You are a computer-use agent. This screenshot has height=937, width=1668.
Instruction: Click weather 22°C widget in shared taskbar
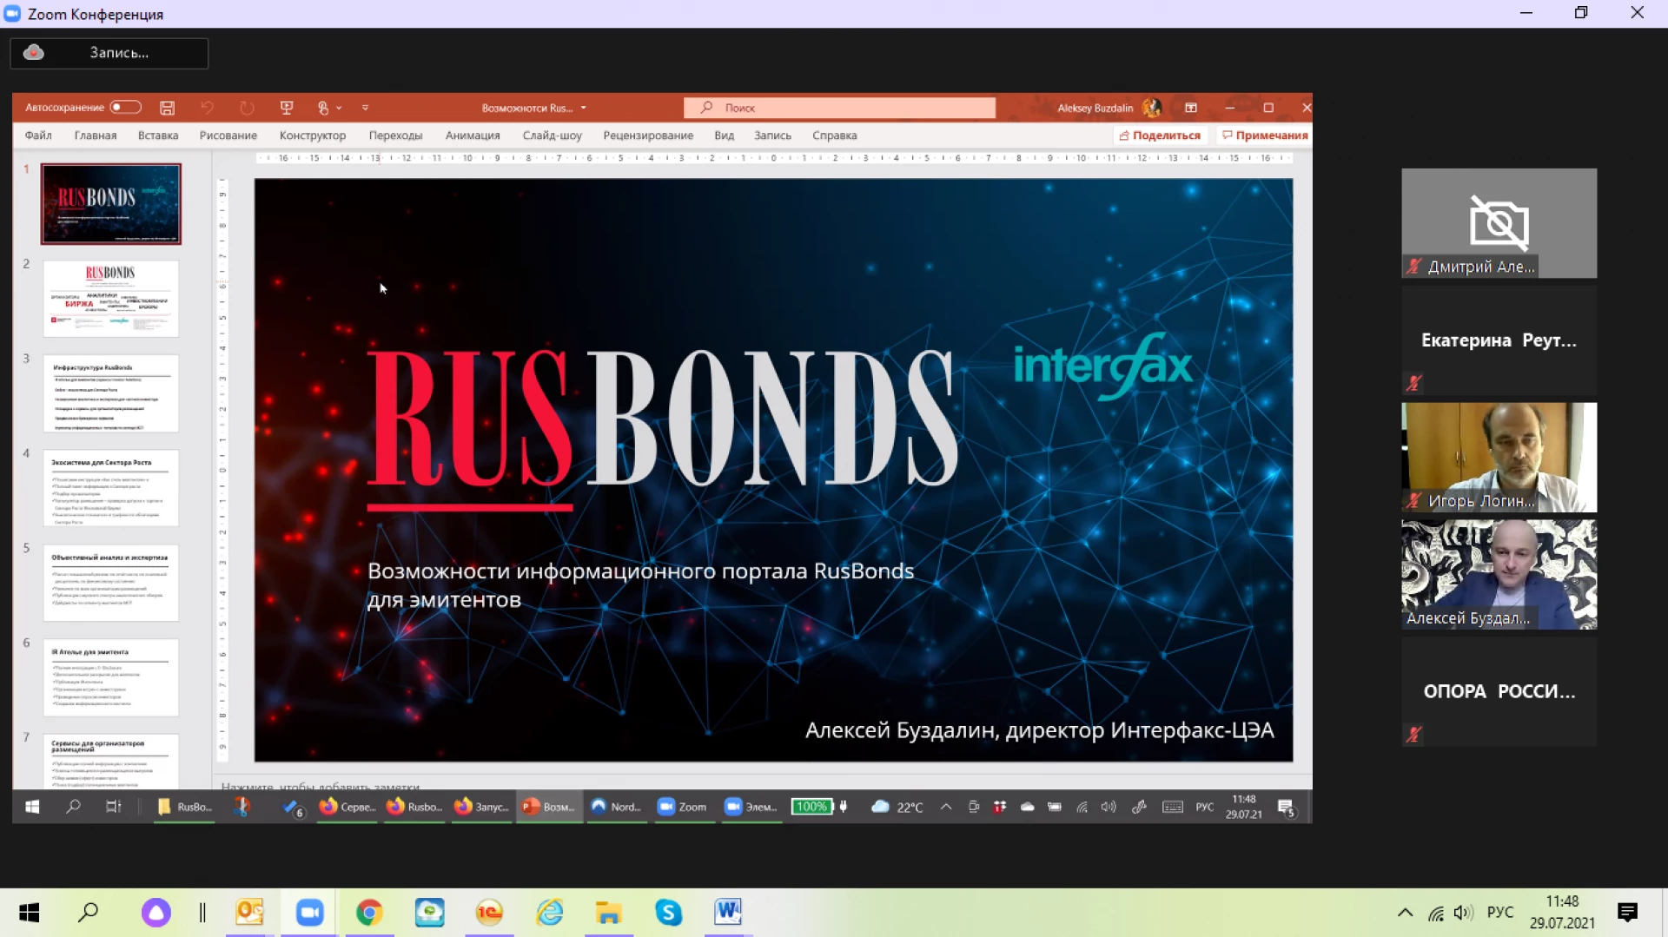[x=897, y=807]
